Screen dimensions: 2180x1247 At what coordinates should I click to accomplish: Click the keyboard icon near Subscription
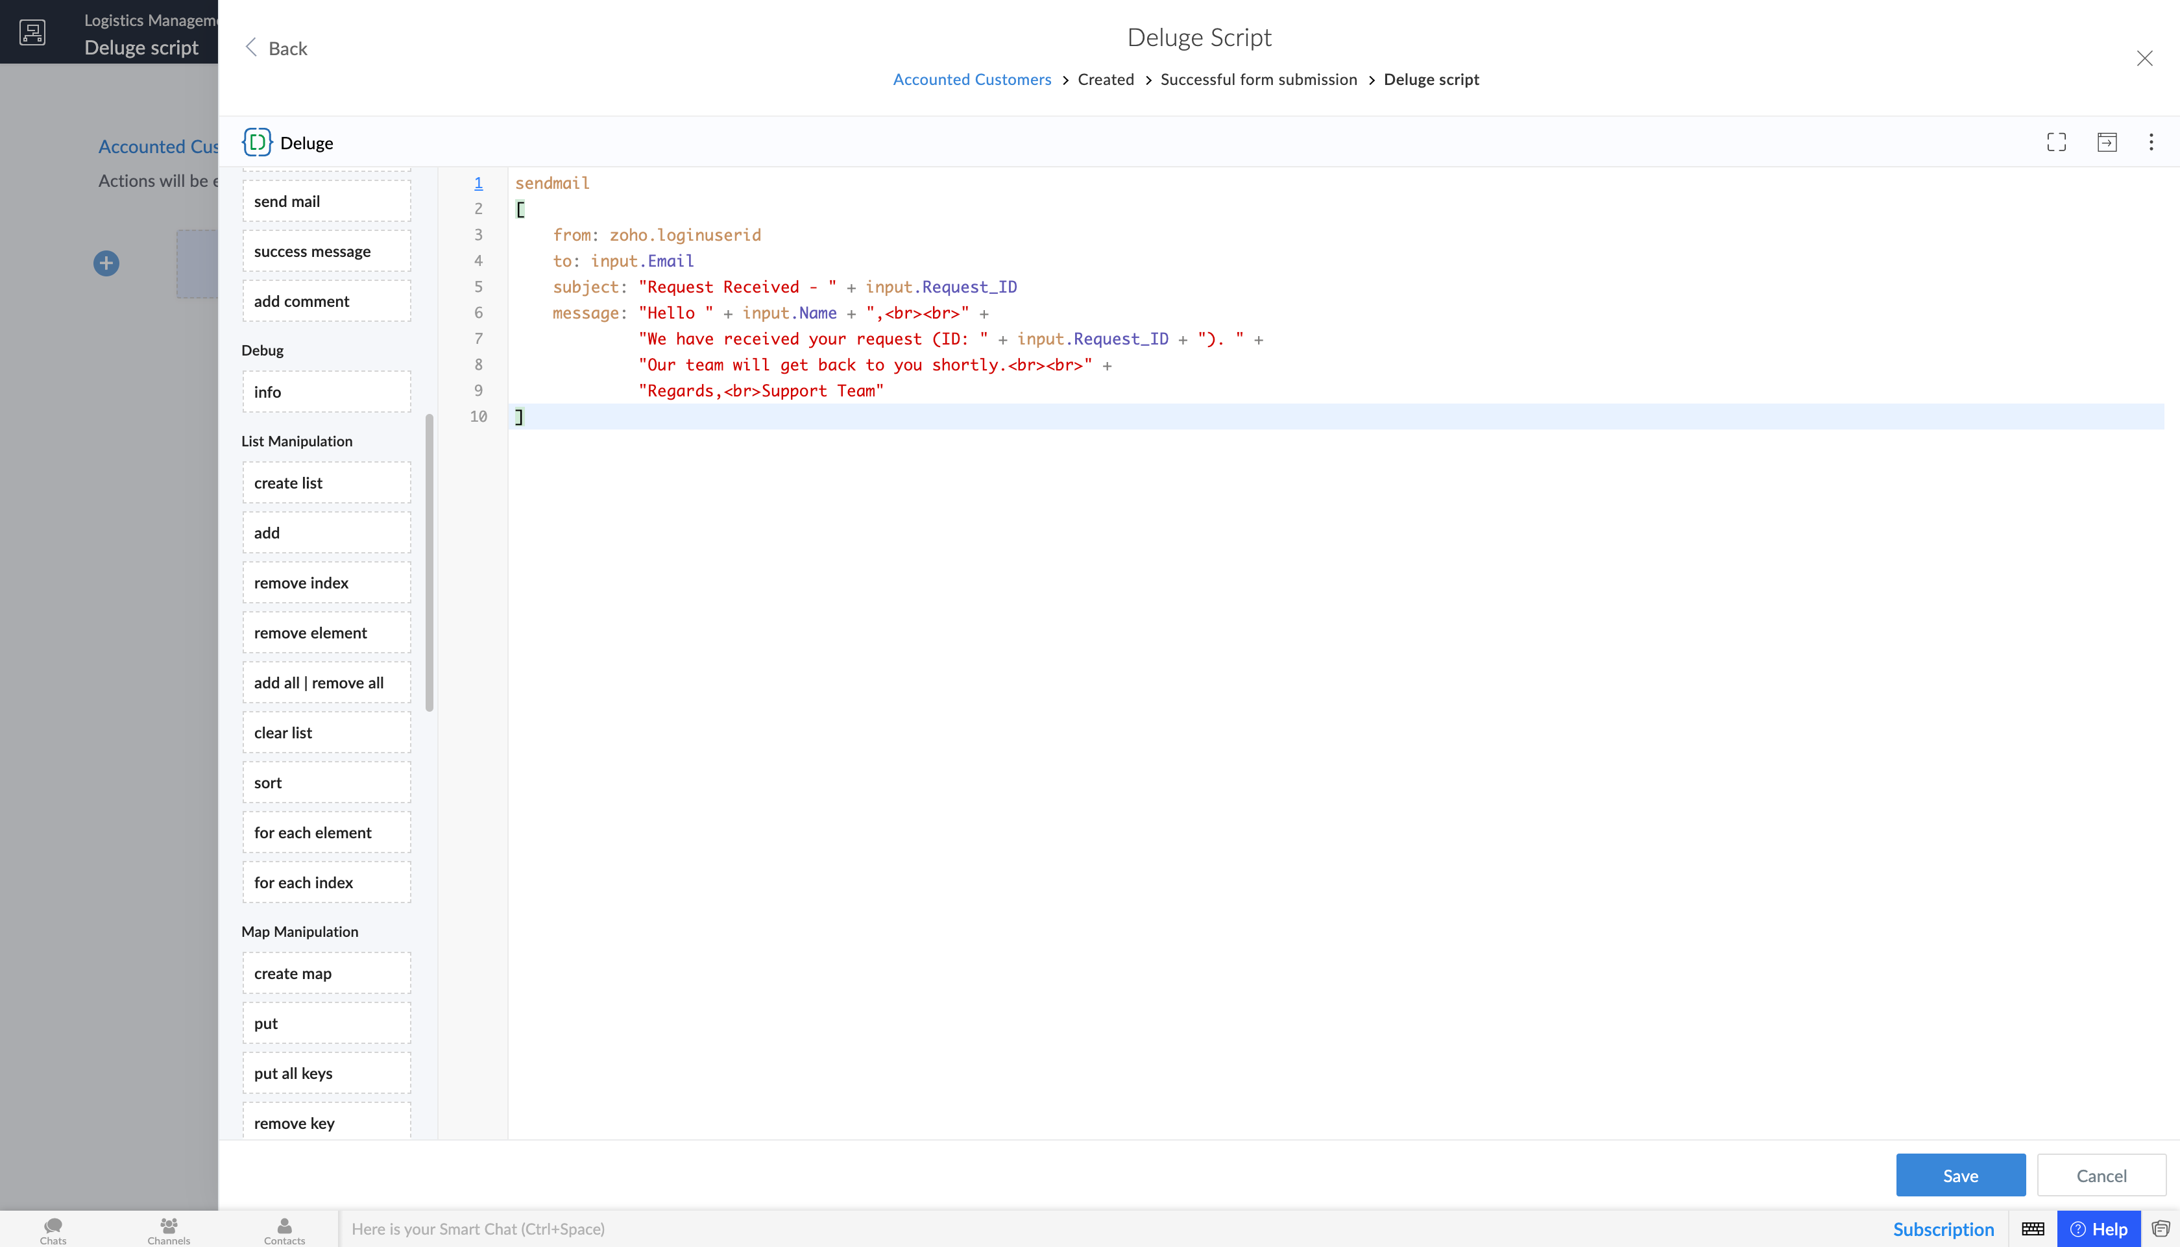point(2033,1229)
